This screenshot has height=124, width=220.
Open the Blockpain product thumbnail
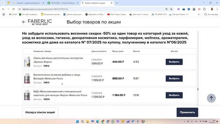coord(27,79)
